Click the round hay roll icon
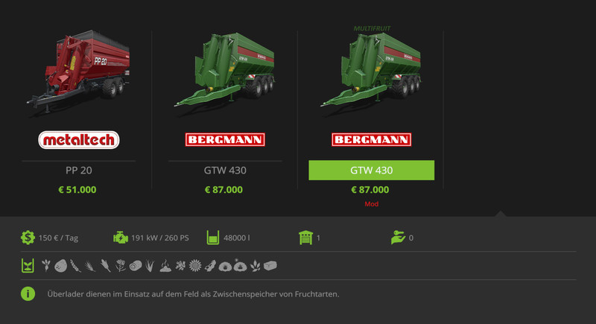596x324 pixels. (x=136, y=266)
